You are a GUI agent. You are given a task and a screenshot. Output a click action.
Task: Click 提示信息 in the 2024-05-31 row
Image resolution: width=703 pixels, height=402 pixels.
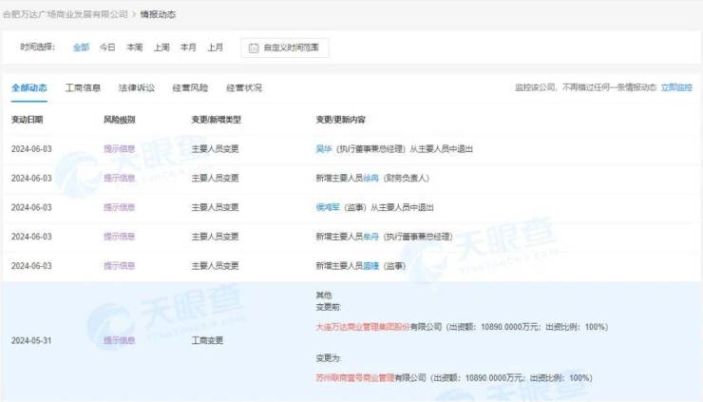[x=119, y=339]
